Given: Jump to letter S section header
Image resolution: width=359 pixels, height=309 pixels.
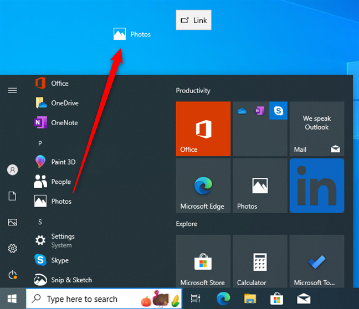Looking at the screenshot, I should point(40,222).
